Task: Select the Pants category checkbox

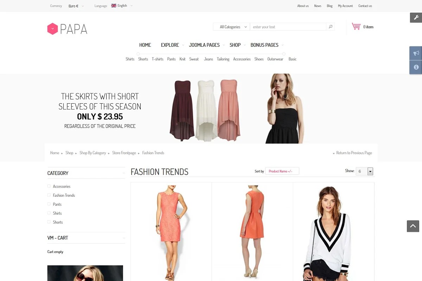Action: click(x=49, y=204)
